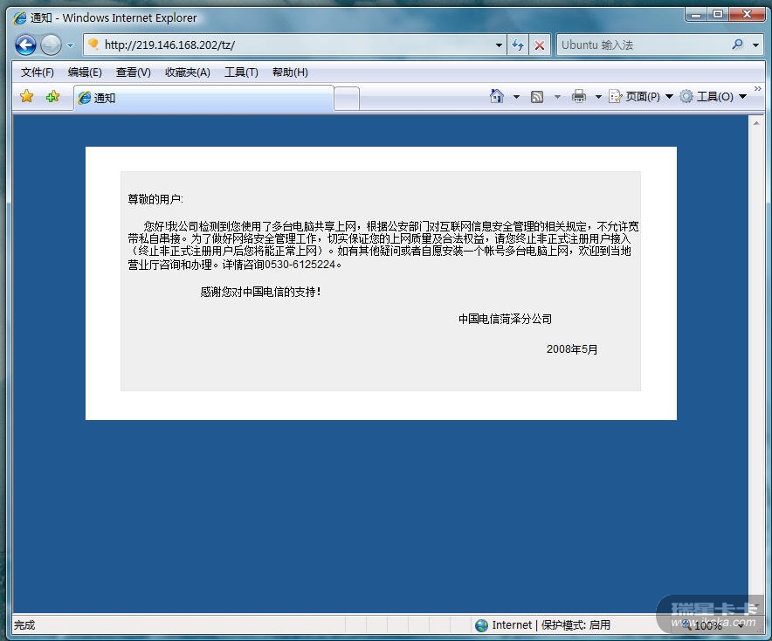Refresh the page with the refresh icon

click(518, 45)
